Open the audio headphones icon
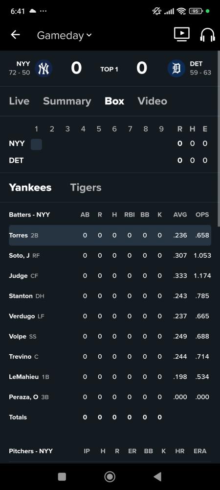220x490 pixels. pyautogui.click(x=208, y=35)
